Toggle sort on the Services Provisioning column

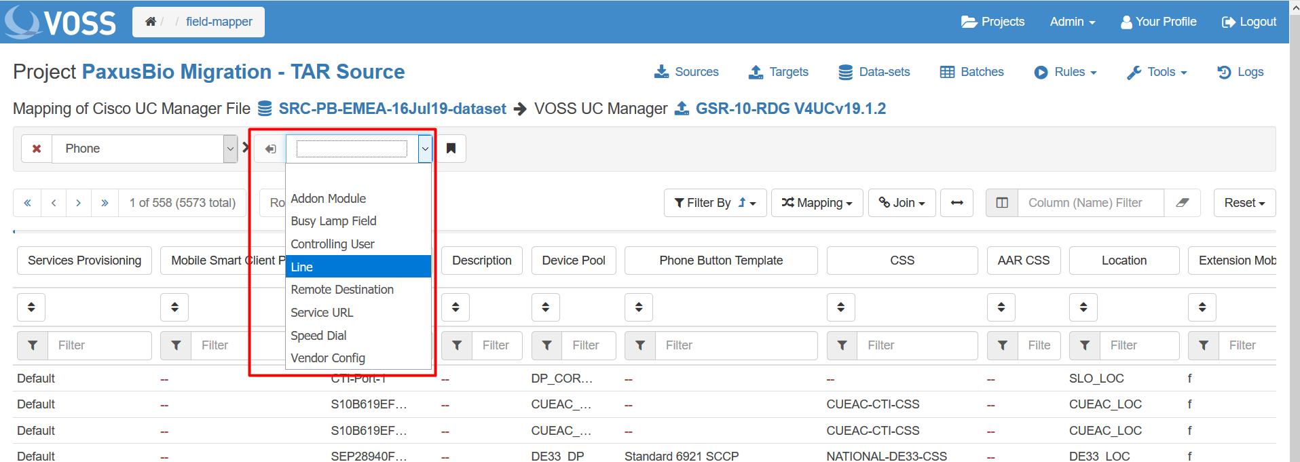31,307
